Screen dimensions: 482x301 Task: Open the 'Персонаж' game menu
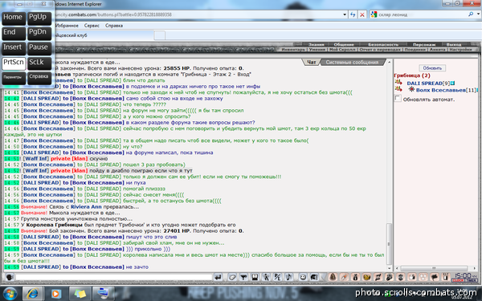pos(424,44)
